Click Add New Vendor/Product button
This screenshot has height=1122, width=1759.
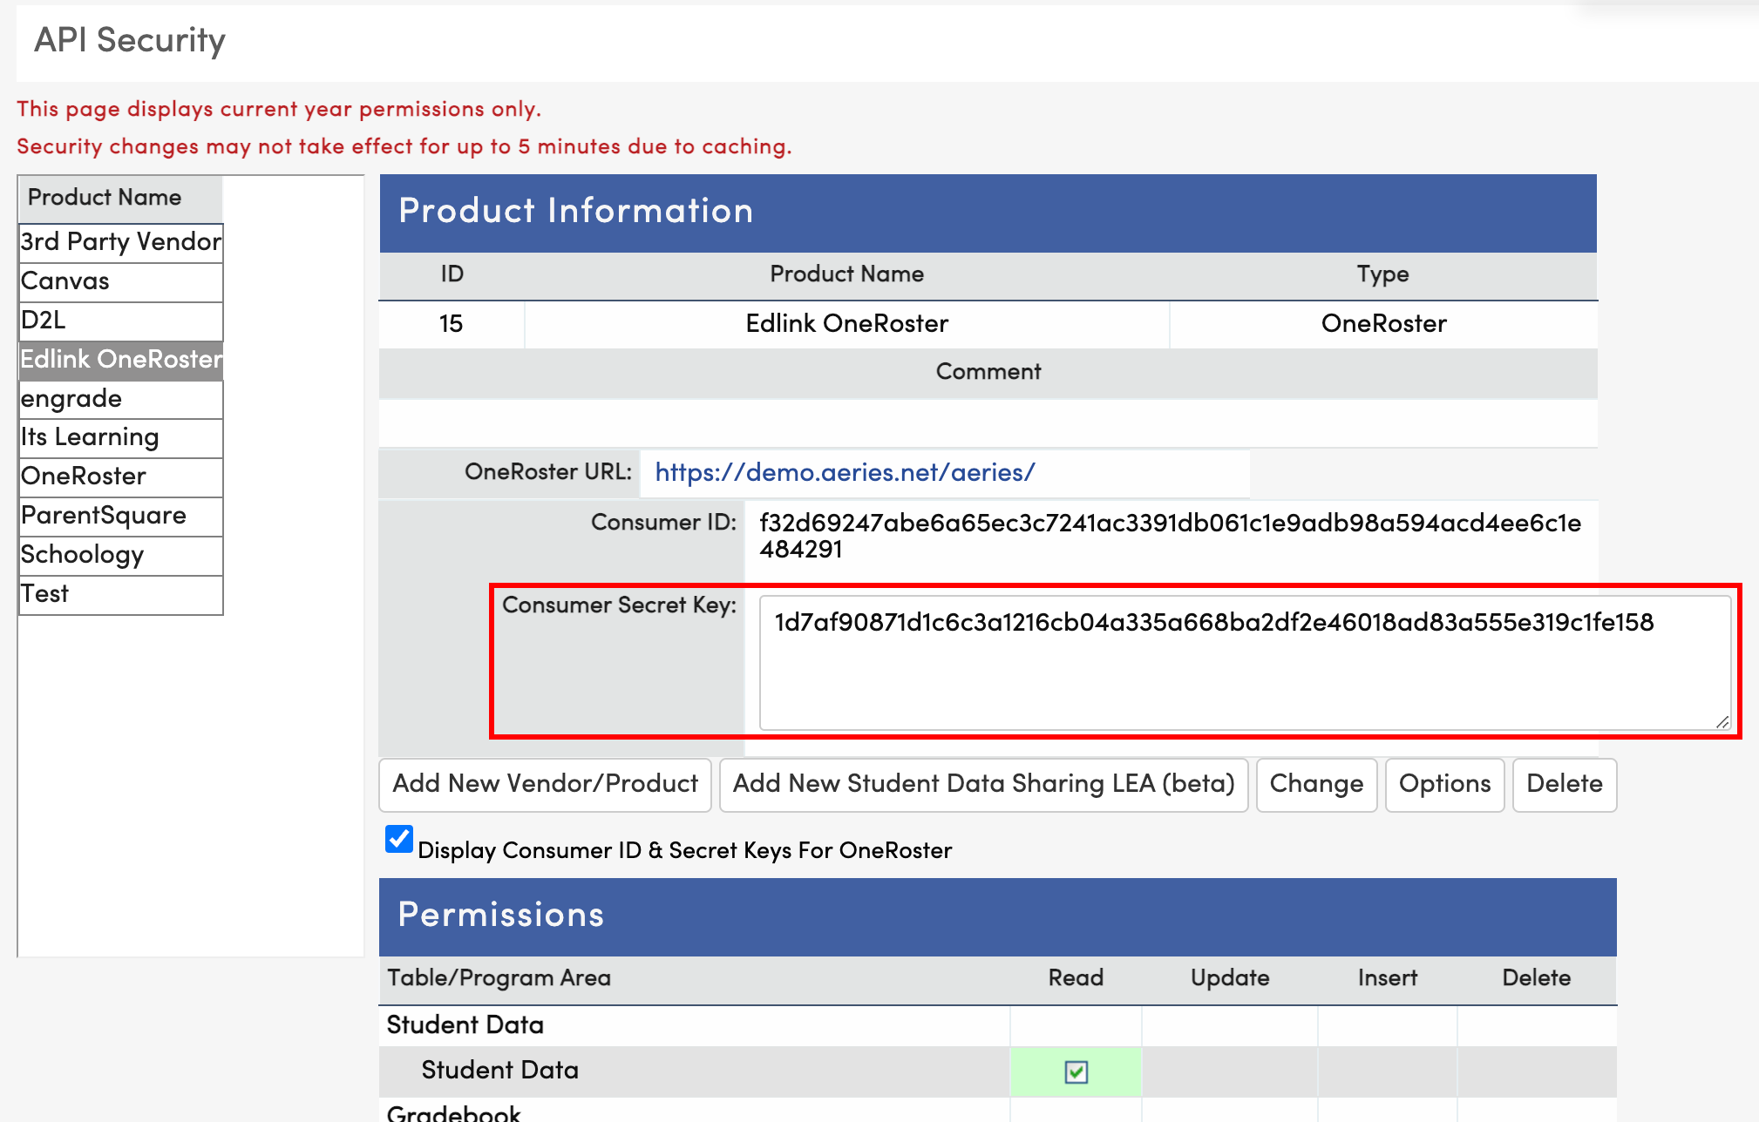[x=546, y=784]
